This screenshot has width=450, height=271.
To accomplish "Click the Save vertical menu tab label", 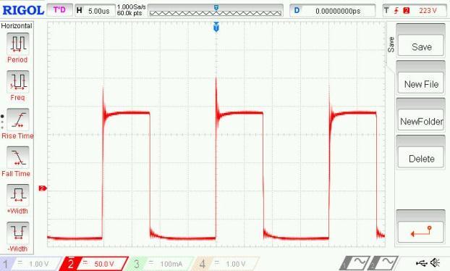I will [x=391, y=44].
